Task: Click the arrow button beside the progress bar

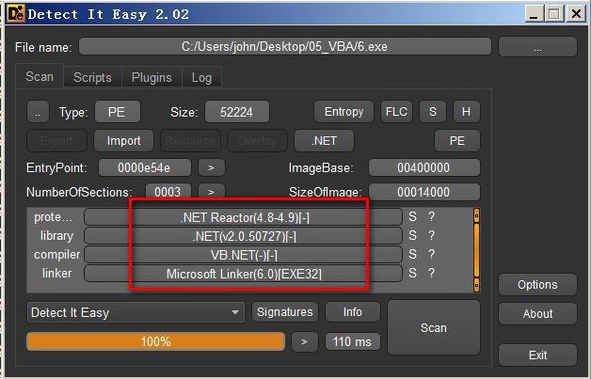Action: point(305,341)
